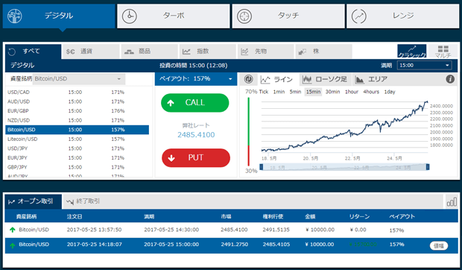Open the オープン取引 open trades tab

click(34, 201)
